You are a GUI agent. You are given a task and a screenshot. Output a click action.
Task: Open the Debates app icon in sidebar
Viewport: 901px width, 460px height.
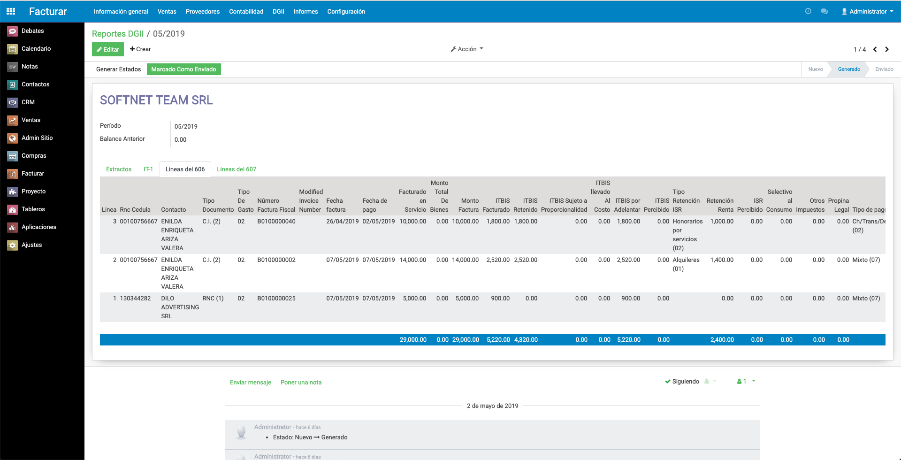[13, 31]
